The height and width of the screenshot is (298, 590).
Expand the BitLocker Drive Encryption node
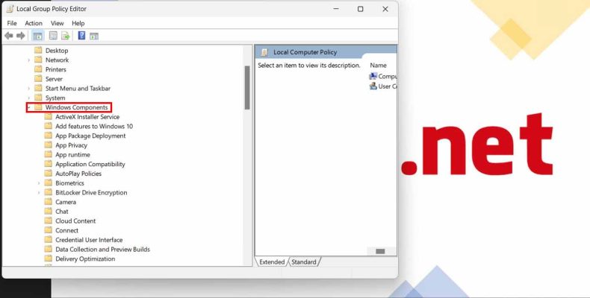(x=39, y=192)
